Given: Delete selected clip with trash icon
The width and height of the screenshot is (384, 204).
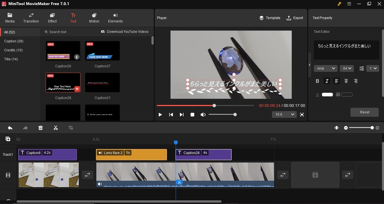Looking at the screenshot, I should coord(41,128).
